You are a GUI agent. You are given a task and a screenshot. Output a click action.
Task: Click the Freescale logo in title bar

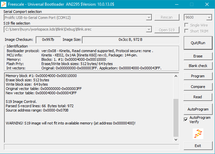[4, 4]
